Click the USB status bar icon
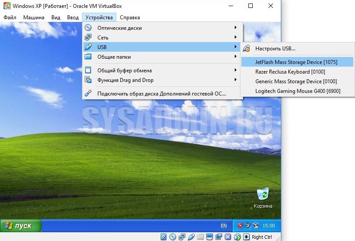This screenshot has width=355, height=241. tap(191, 237)
